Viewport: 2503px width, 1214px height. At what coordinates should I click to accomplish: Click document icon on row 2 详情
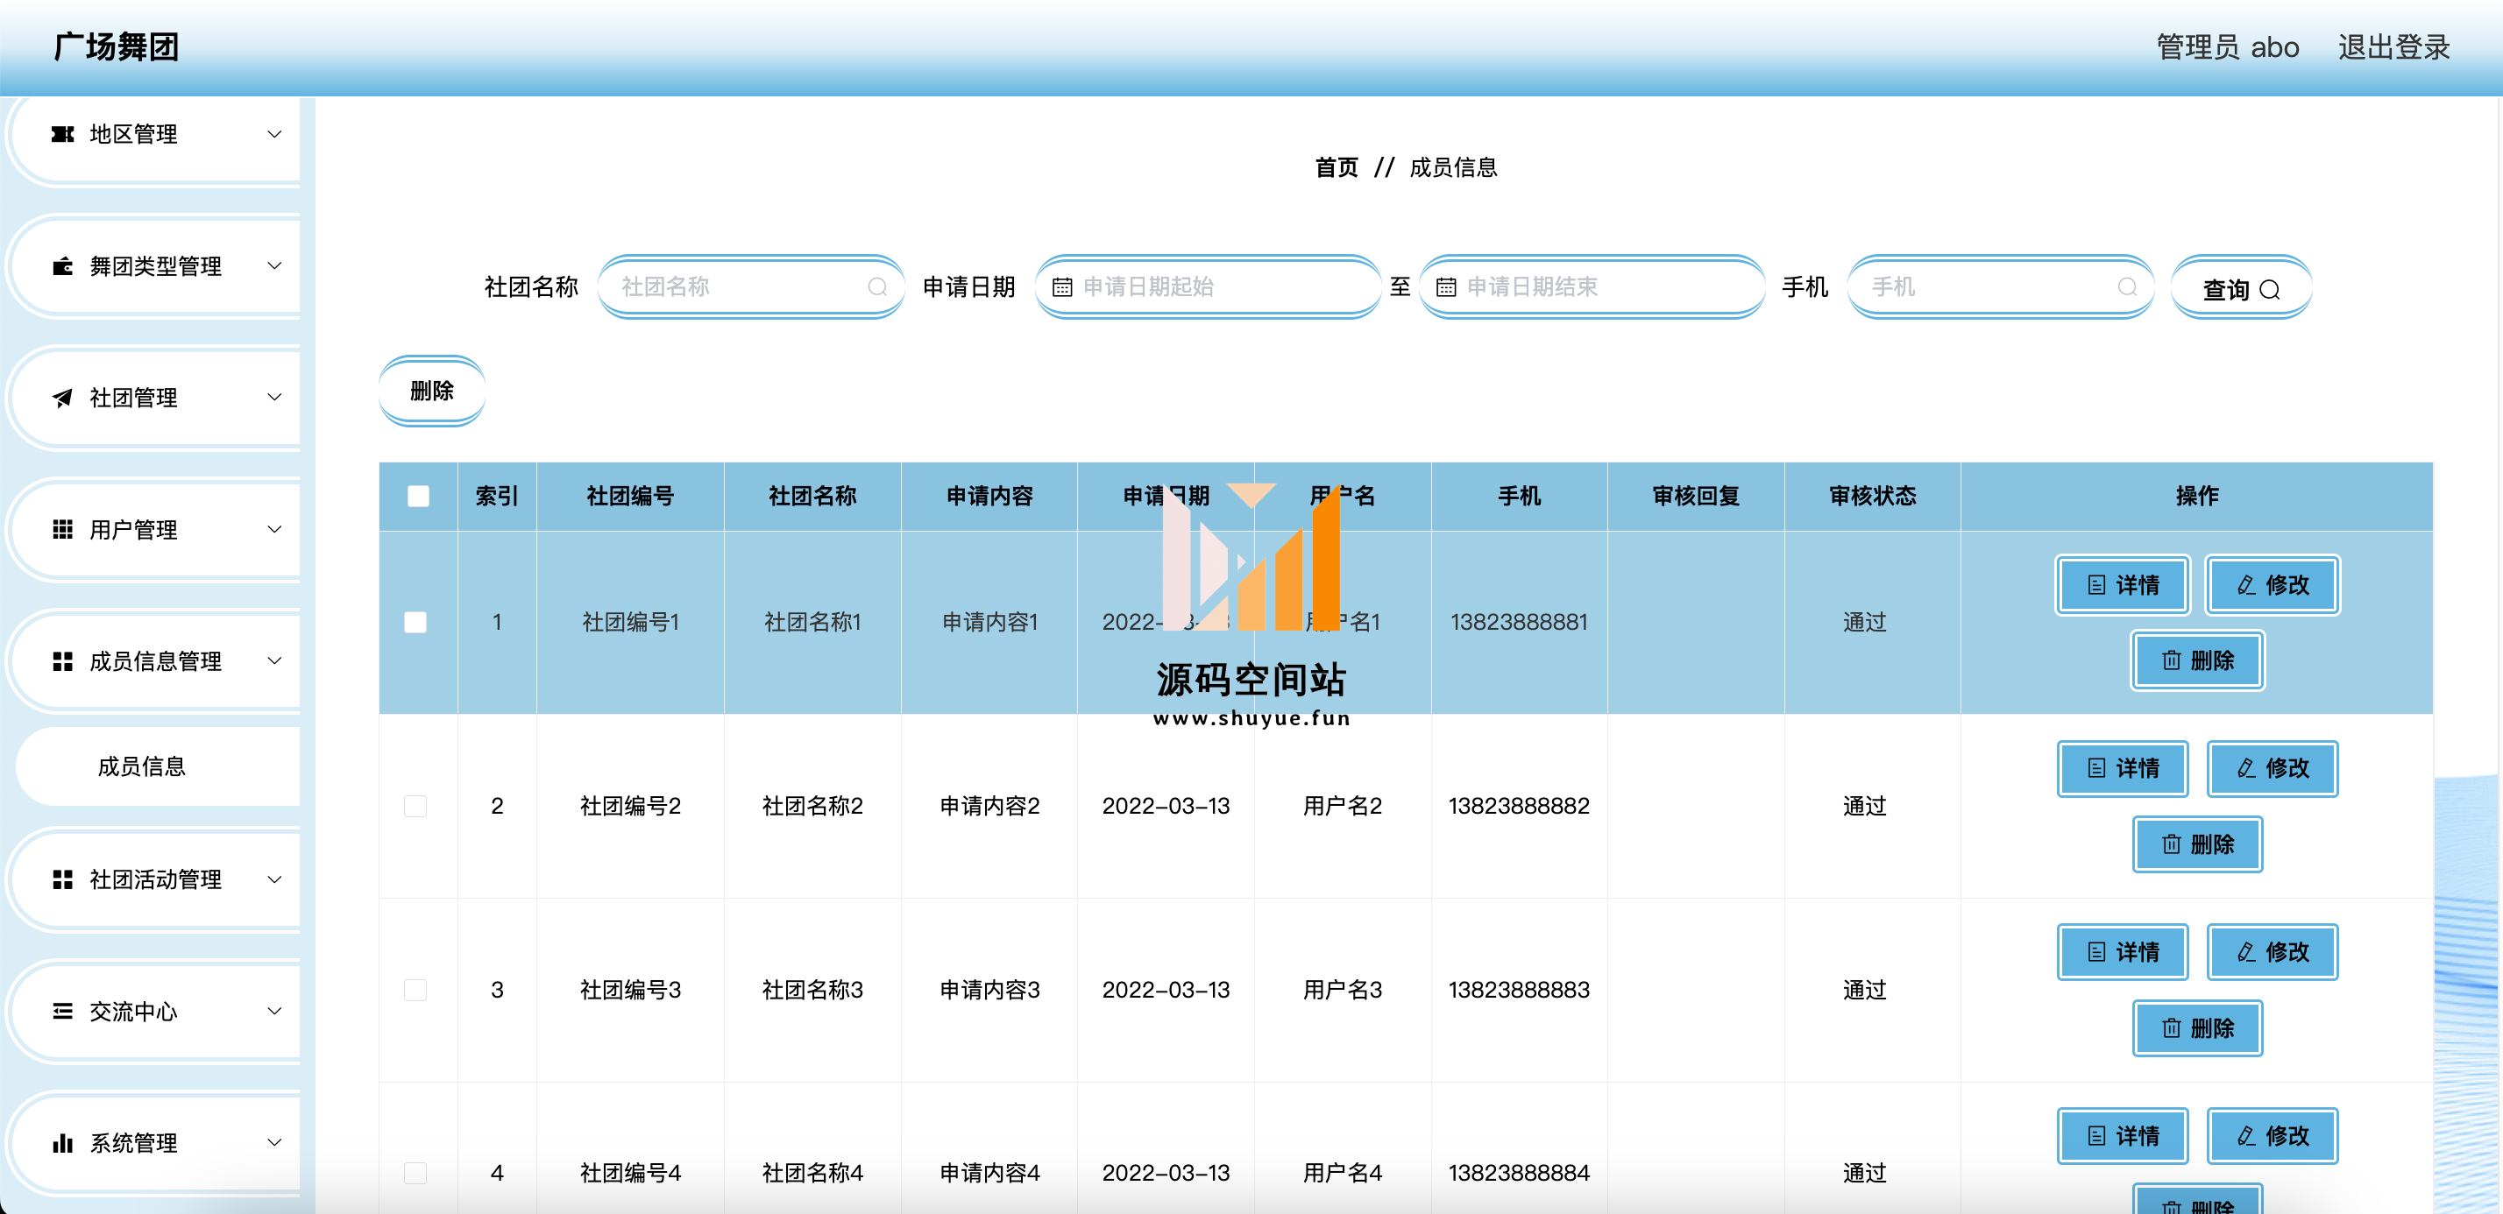2097,768
